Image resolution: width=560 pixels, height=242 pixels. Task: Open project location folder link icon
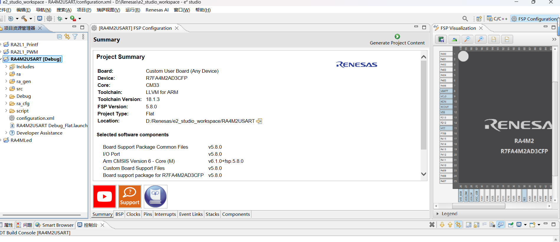[259, 121]
